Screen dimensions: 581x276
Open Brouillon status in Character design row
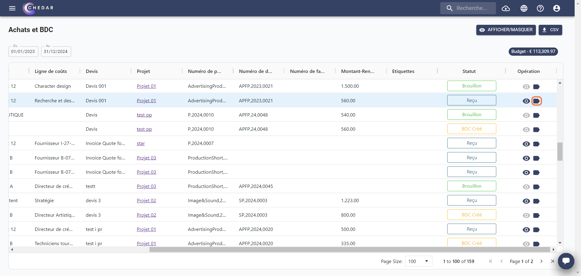pos(471,86)
